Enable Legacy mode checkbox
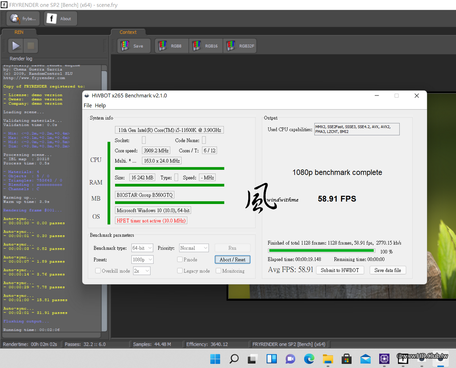This screenshot has height=368, width=456. [180, 271]
